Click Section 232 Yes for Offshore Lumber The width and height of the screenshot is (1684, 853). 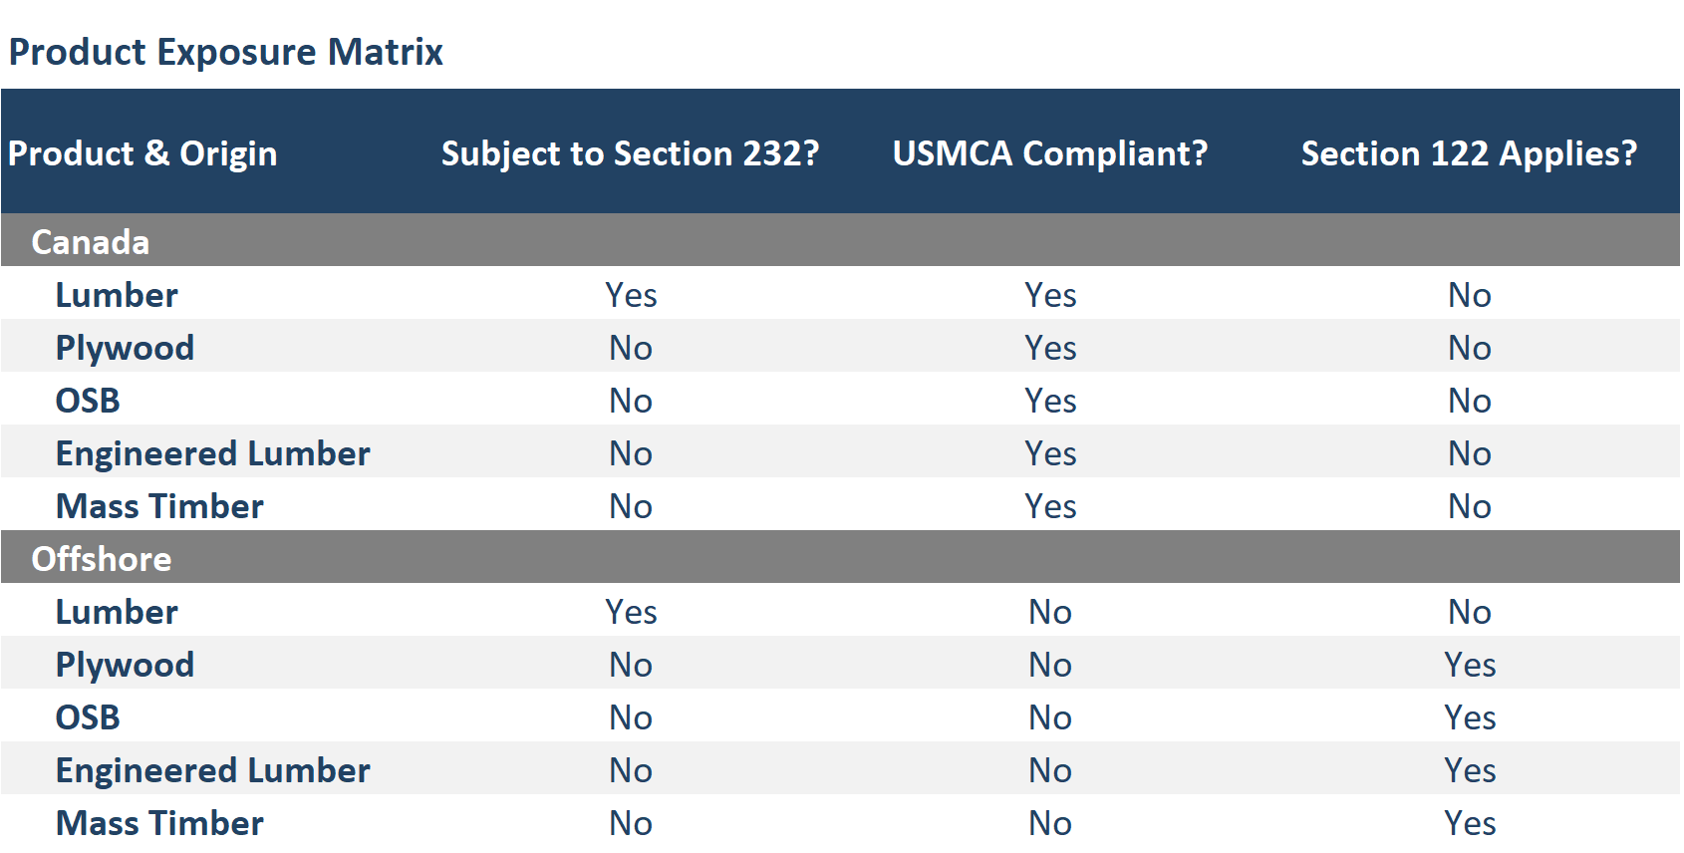coord(631,612)
